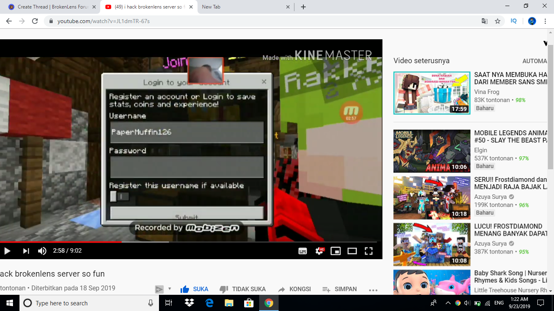
Task: Switch to Create Thread BrokenLens Forum tab
Action: click(52, 7)
